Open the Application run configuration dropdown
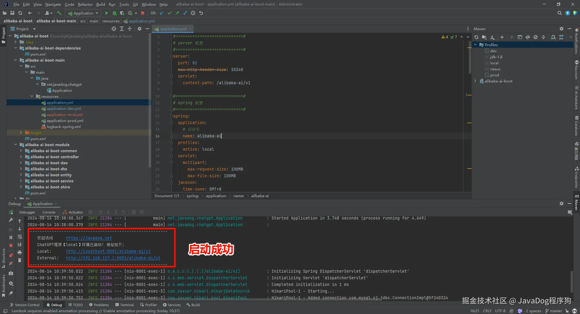Viewport: 580px width, 314px height. coord(83,13)
